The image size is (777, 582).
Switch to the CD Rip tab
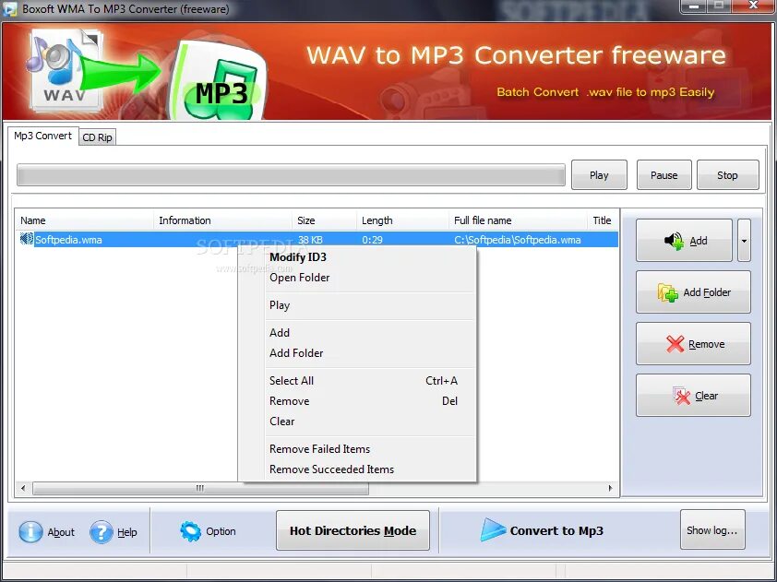[97, 137]
